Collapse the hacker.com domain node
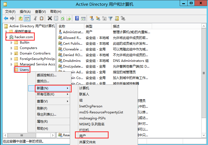Image resolution: width=208 pixels, height=145 pixels. [6, 37]
